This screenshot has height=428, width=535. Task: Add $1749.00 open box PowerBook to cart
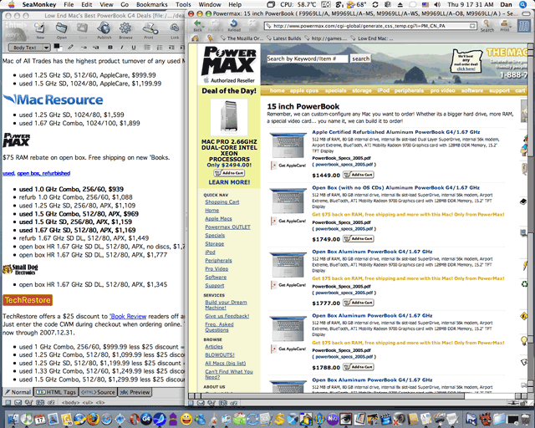(359, 238)
